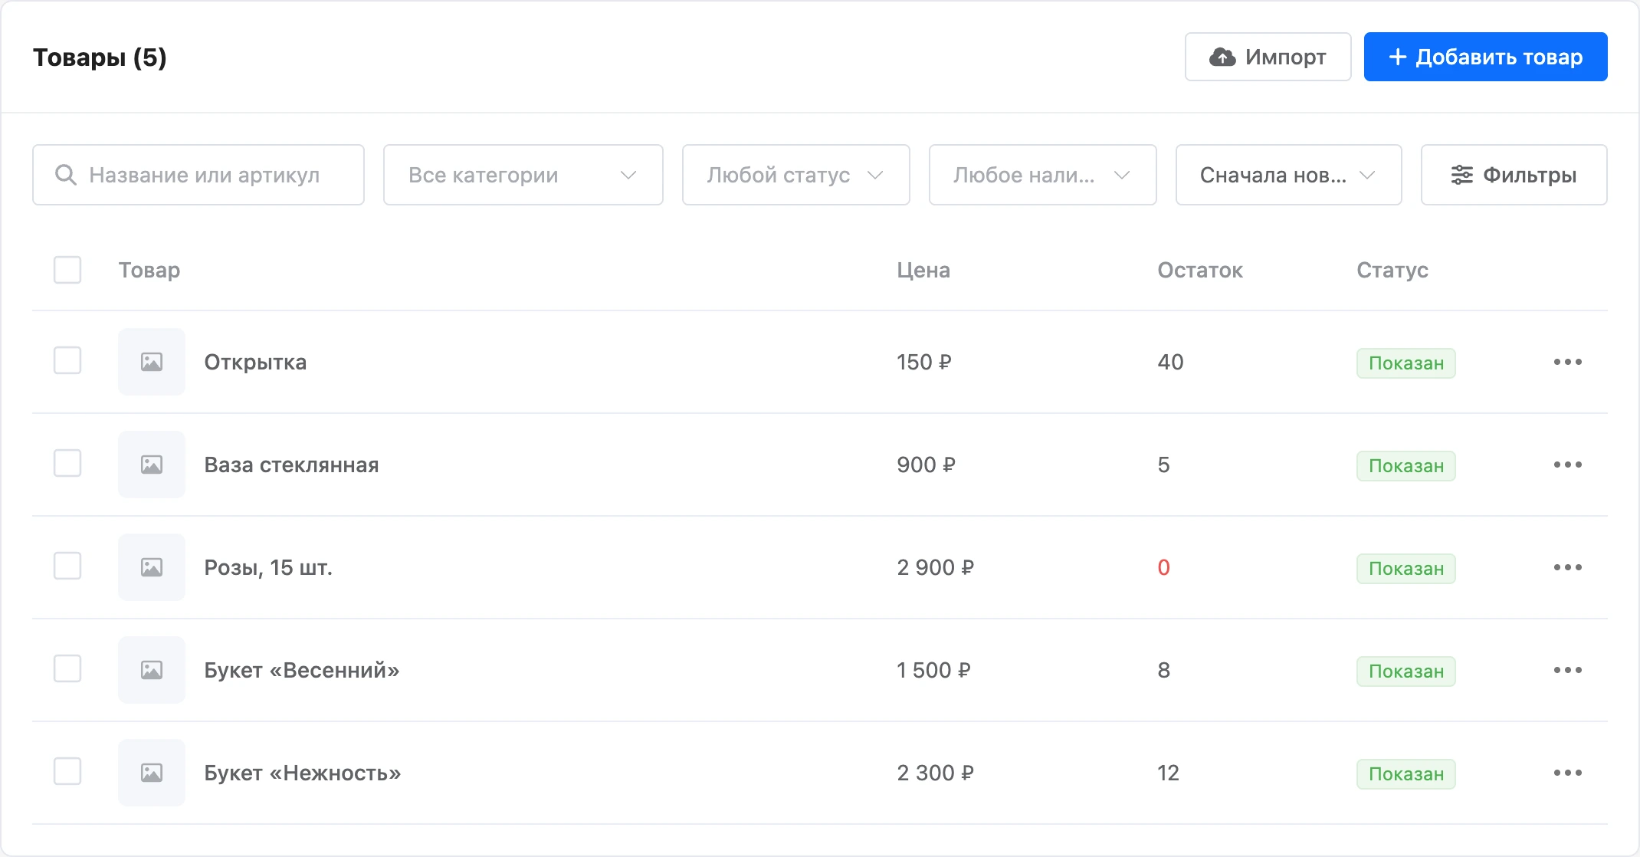Click the 1 500 ₽ price cell
Viewport: 1640px width, 857px height.
click(933, 670)
